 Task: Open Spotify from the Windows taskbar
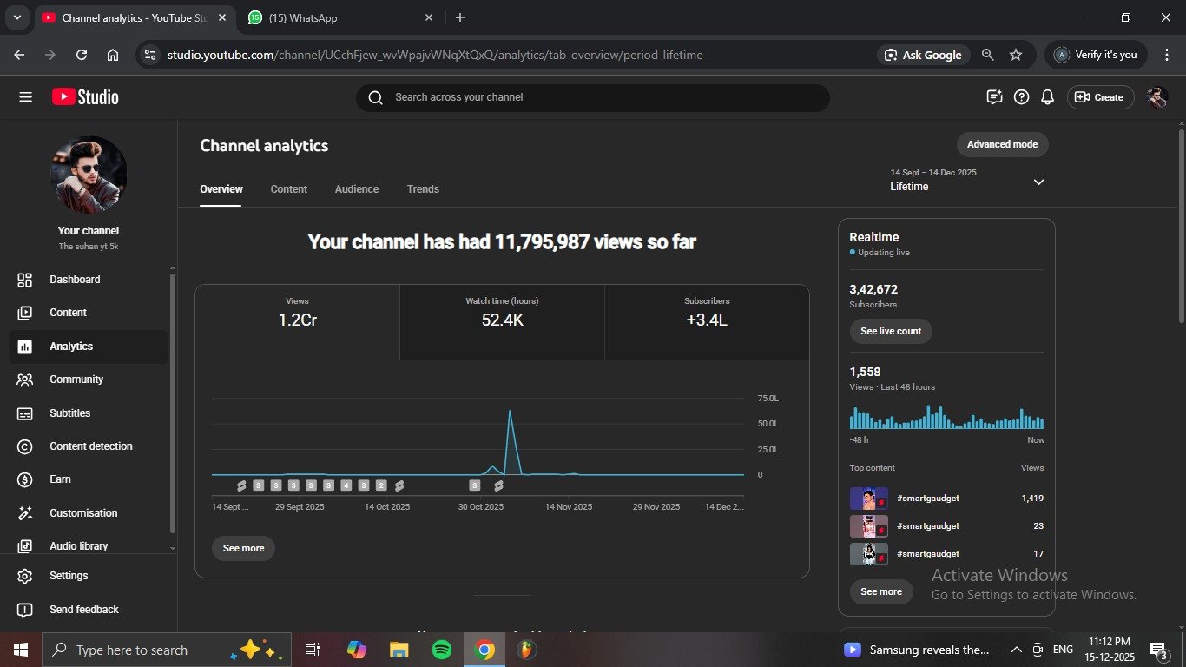442,650
